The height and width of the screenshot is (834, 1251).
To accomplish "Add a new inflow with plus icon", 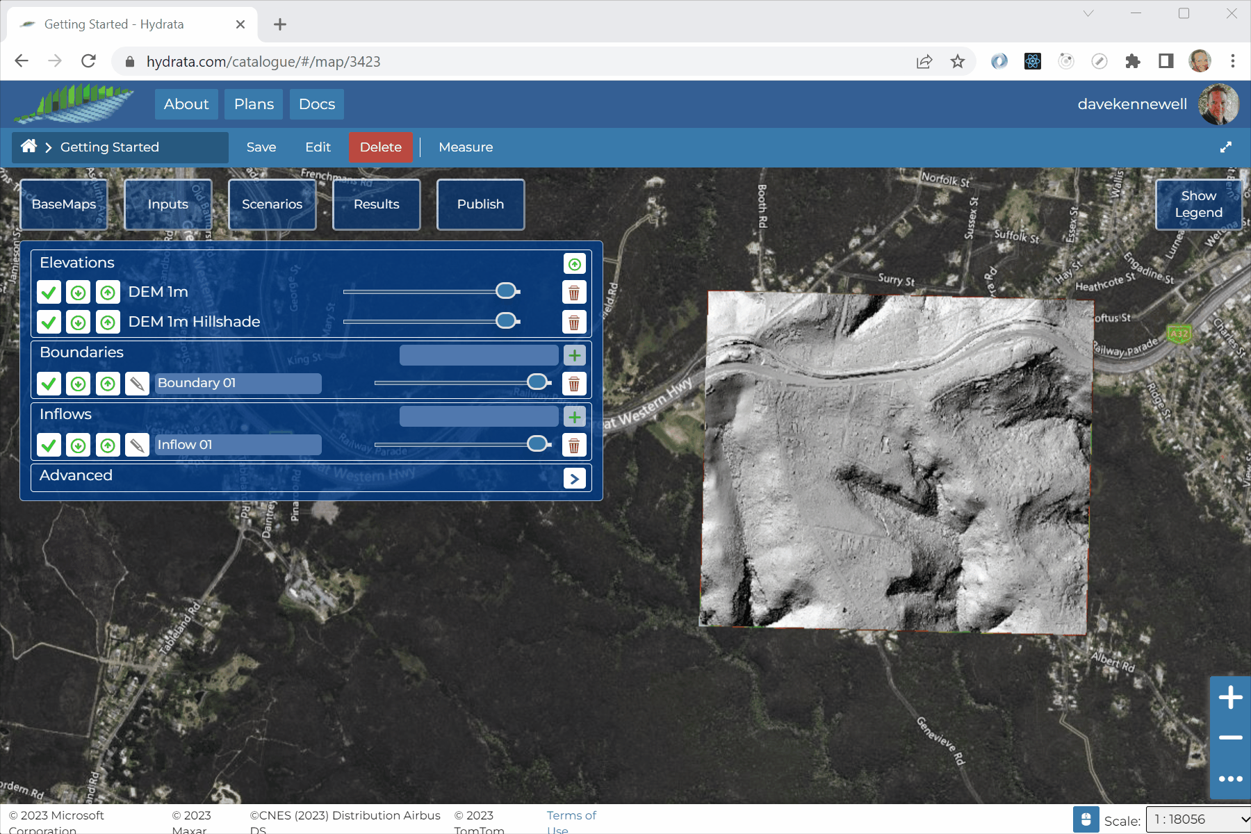I will pyautogui.click(x=574, y=417).
